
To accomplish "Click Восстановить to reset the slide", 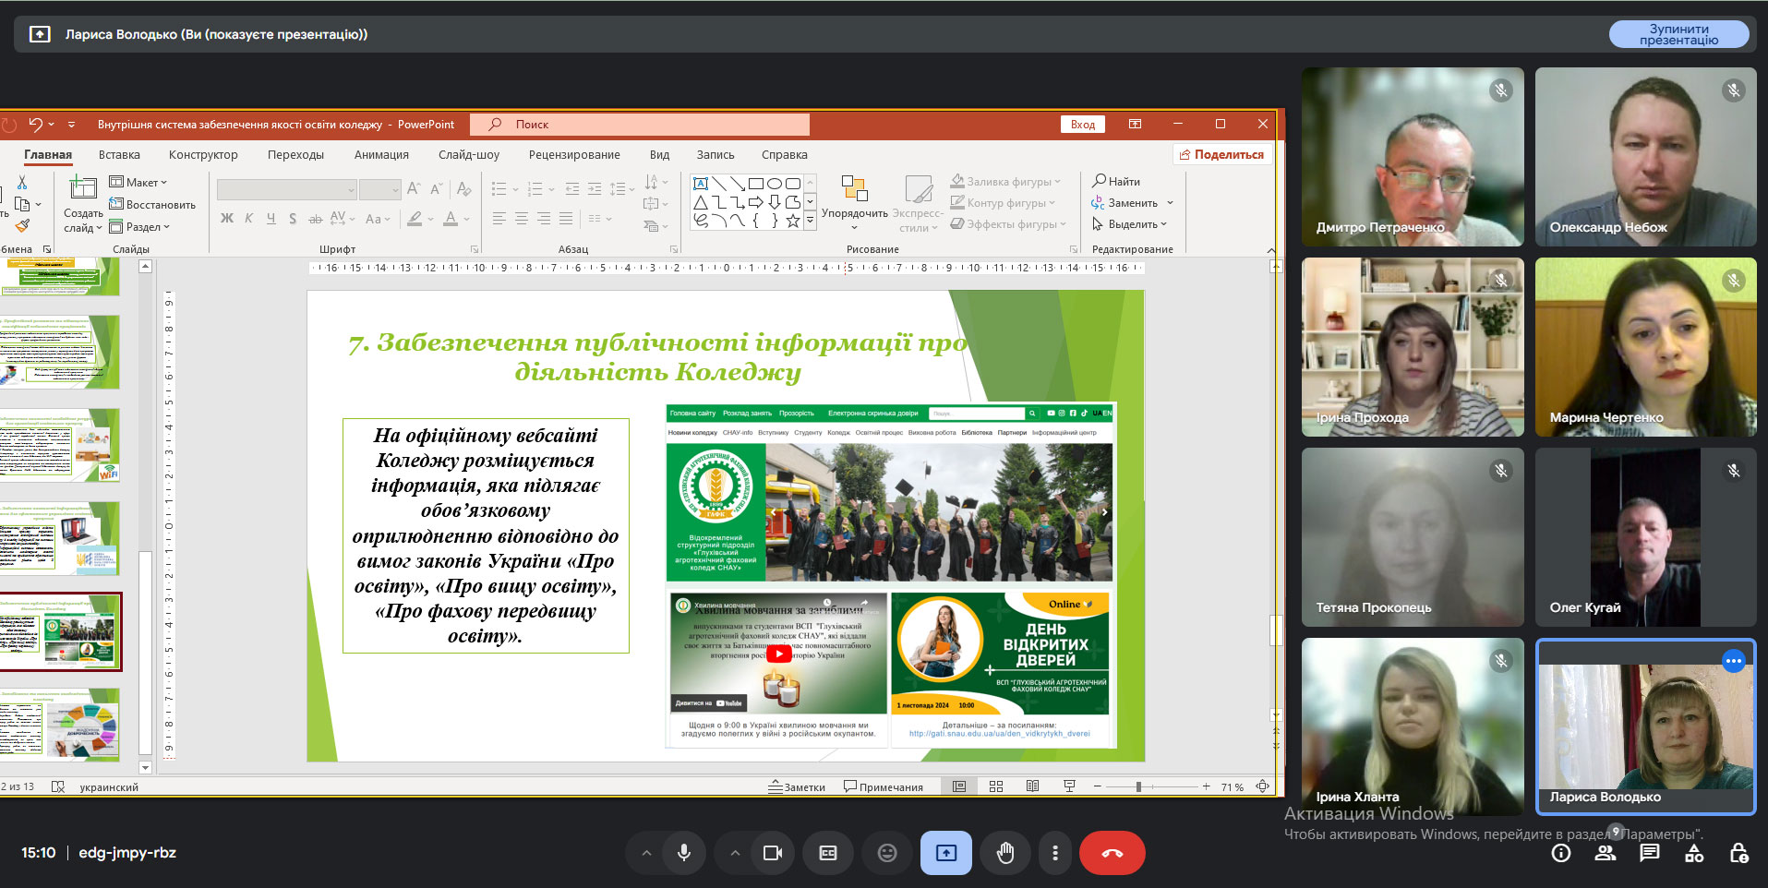I will point(152,204).
